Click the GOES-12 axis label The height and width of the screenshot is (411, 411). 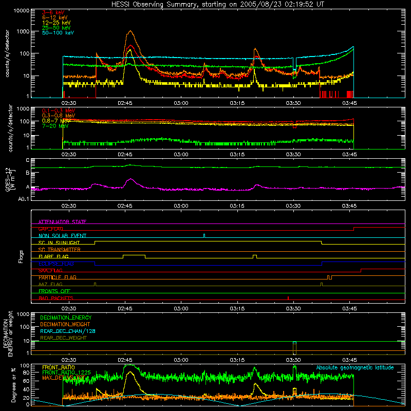[x=9, y=179]
